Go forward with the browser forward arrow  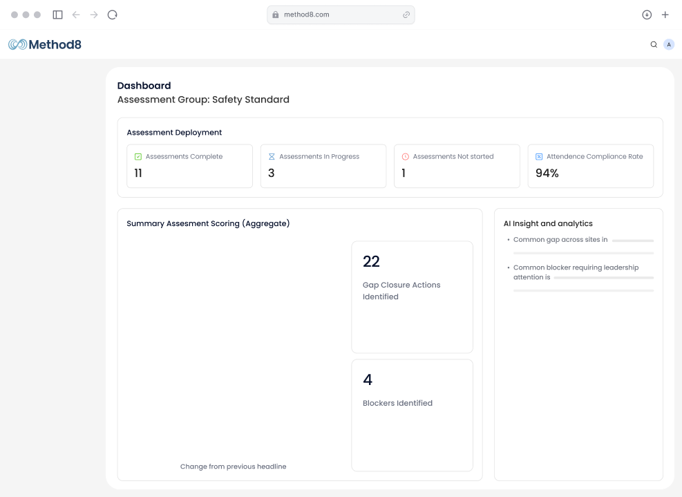(x=94, y=15)
